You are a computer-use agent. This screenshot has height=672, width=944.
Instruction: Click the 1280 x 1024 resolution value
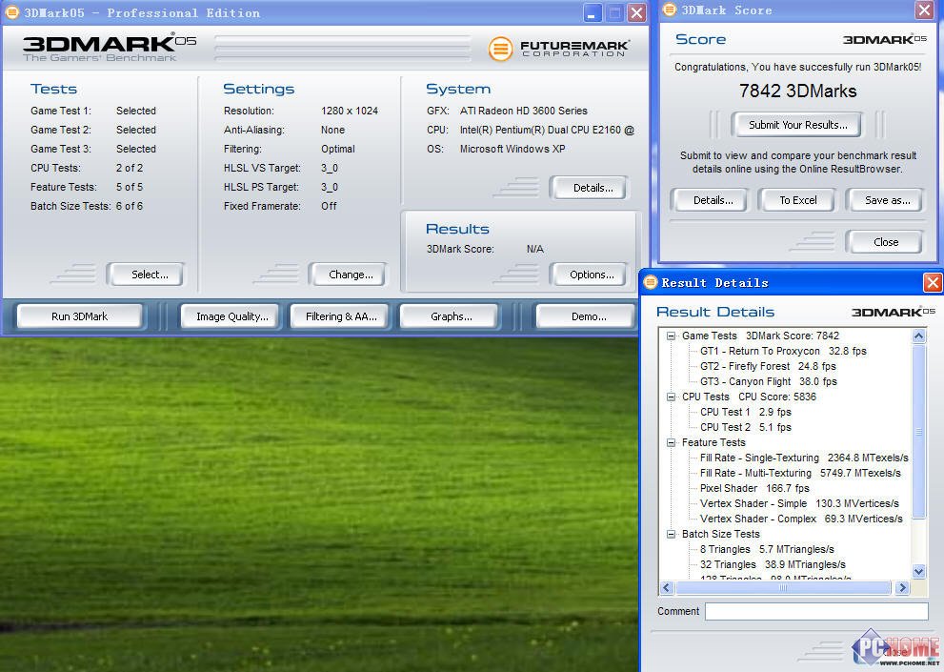350,111
